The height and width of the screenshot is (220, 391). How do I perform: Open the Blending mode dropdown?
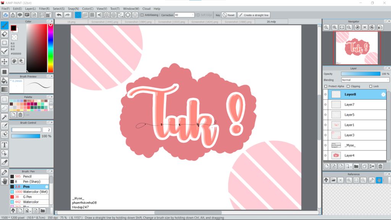coord(365,80)
